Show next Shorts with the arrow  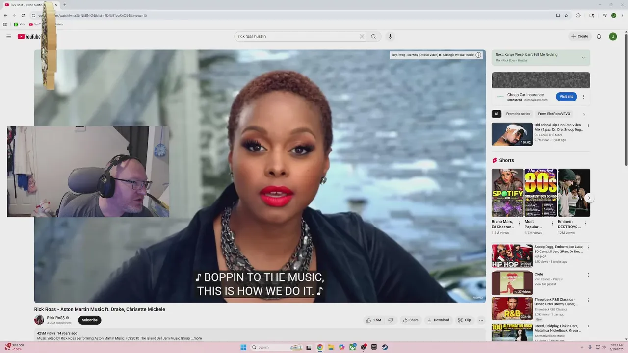pyautogui.click(x=589, y=198)
